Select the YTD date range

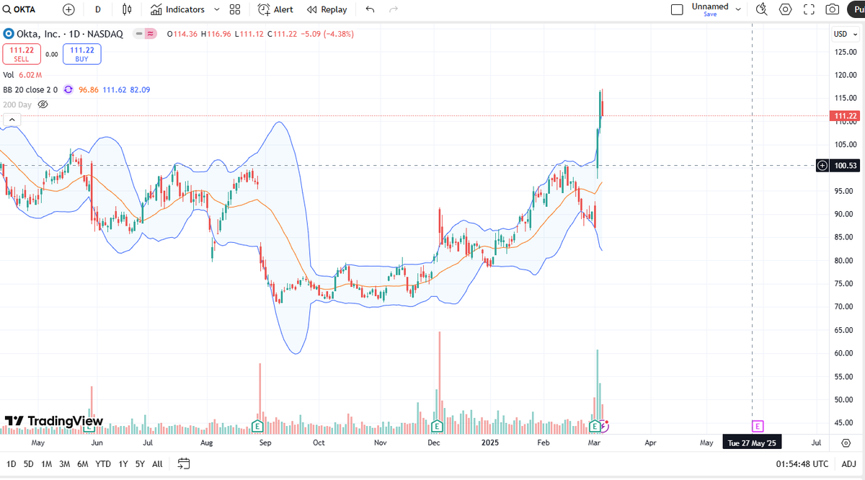tap(103, 463)
